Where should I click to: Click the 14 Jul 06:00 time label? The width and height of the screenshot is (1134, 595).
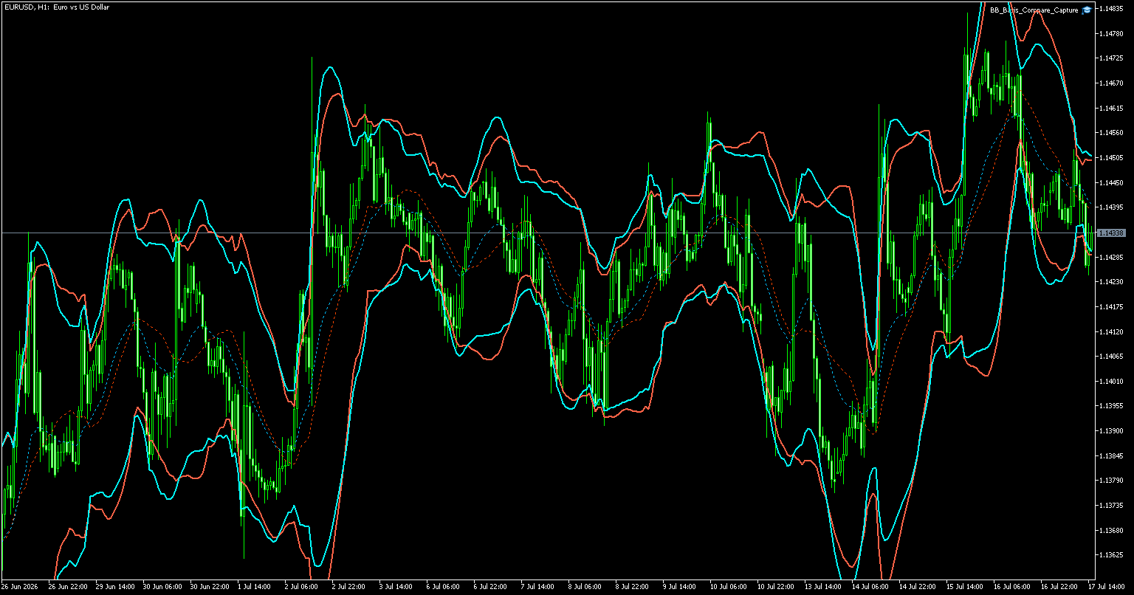870,587
